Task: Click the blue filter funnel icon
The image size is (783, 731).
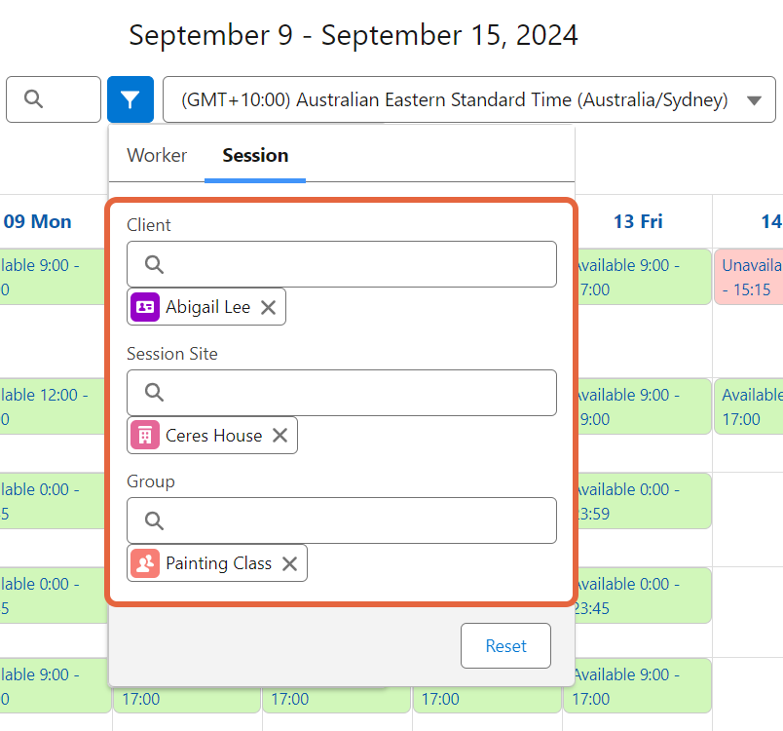Action: point(130,98)
